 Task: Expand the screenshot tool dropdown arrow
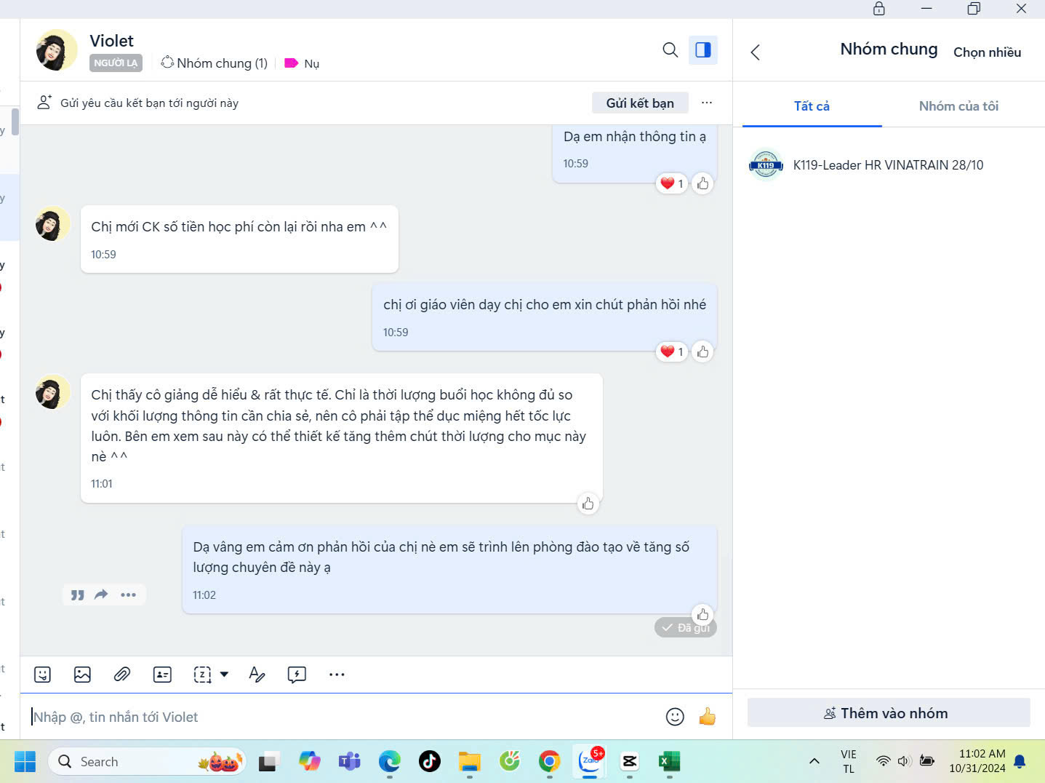224,675
